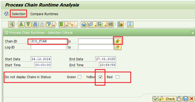Sort rows in ascending order
Image resolution: width=195 pixels, height=102 pixels.
(21, 24)
